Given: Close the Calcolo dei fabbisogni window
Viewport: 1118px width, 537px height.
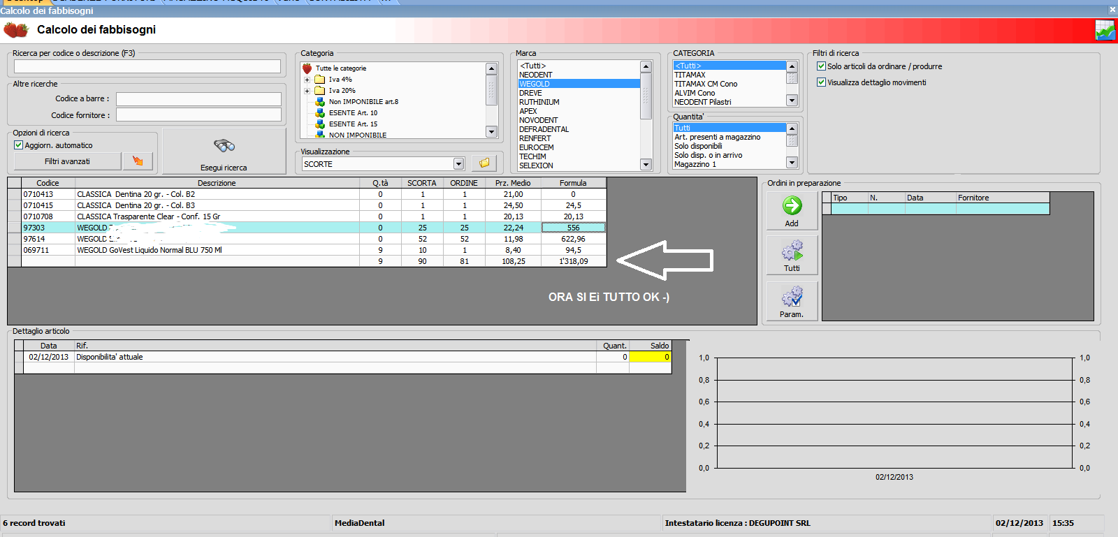Looking at the screenshot, I should [1112, 9].
